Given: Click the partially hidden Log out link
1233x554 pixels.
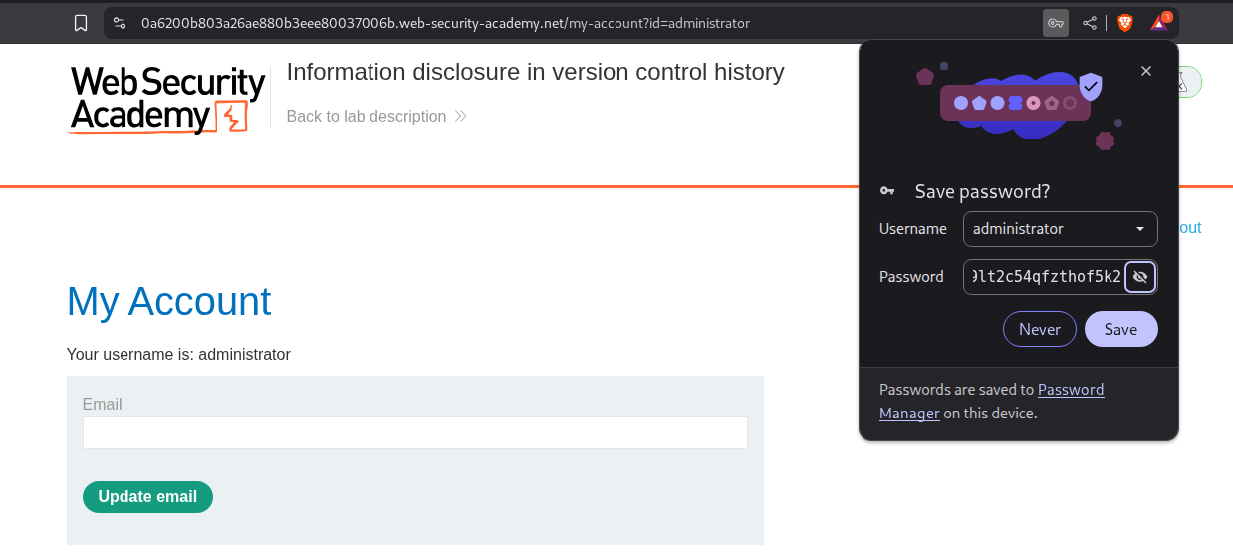Looking at the screenshot, I should 1190,228.
